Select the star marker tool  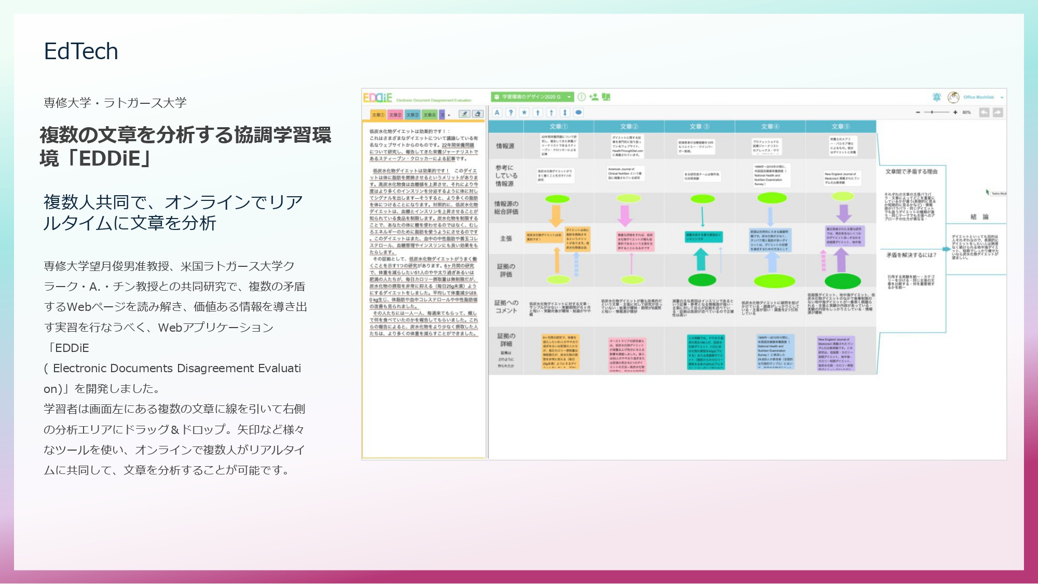[x=525, y=113]
